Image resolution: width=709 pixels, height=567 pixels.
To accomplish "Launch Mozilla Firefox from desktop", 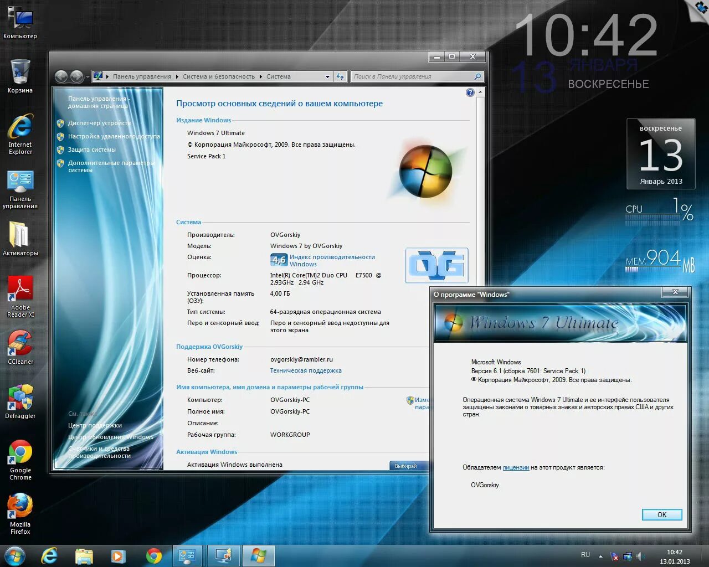I will pyautogui.click(x=20, y=514).
